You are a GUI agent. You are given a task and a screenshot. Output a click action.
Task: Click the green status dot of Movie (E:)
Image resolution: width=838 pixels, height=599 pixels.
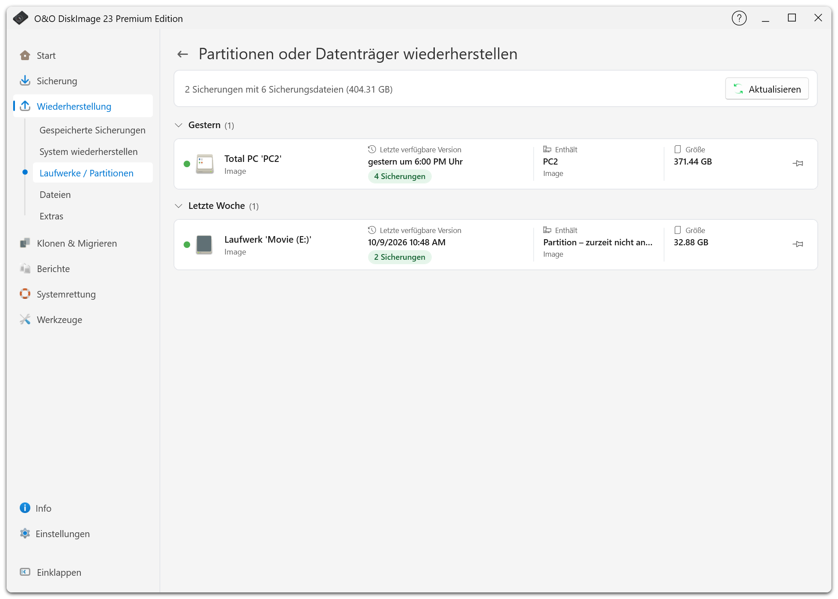pyautogui.click(x=187, y=244)
